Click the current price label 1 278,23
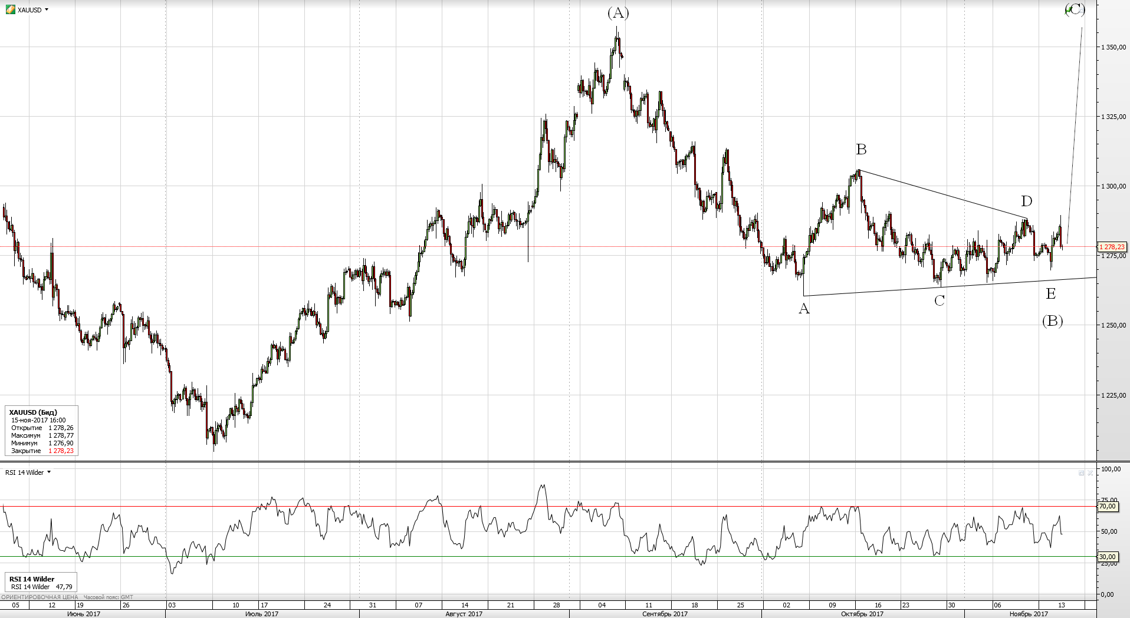Viewport: 1130px width, 618px height. point(1111,247)
